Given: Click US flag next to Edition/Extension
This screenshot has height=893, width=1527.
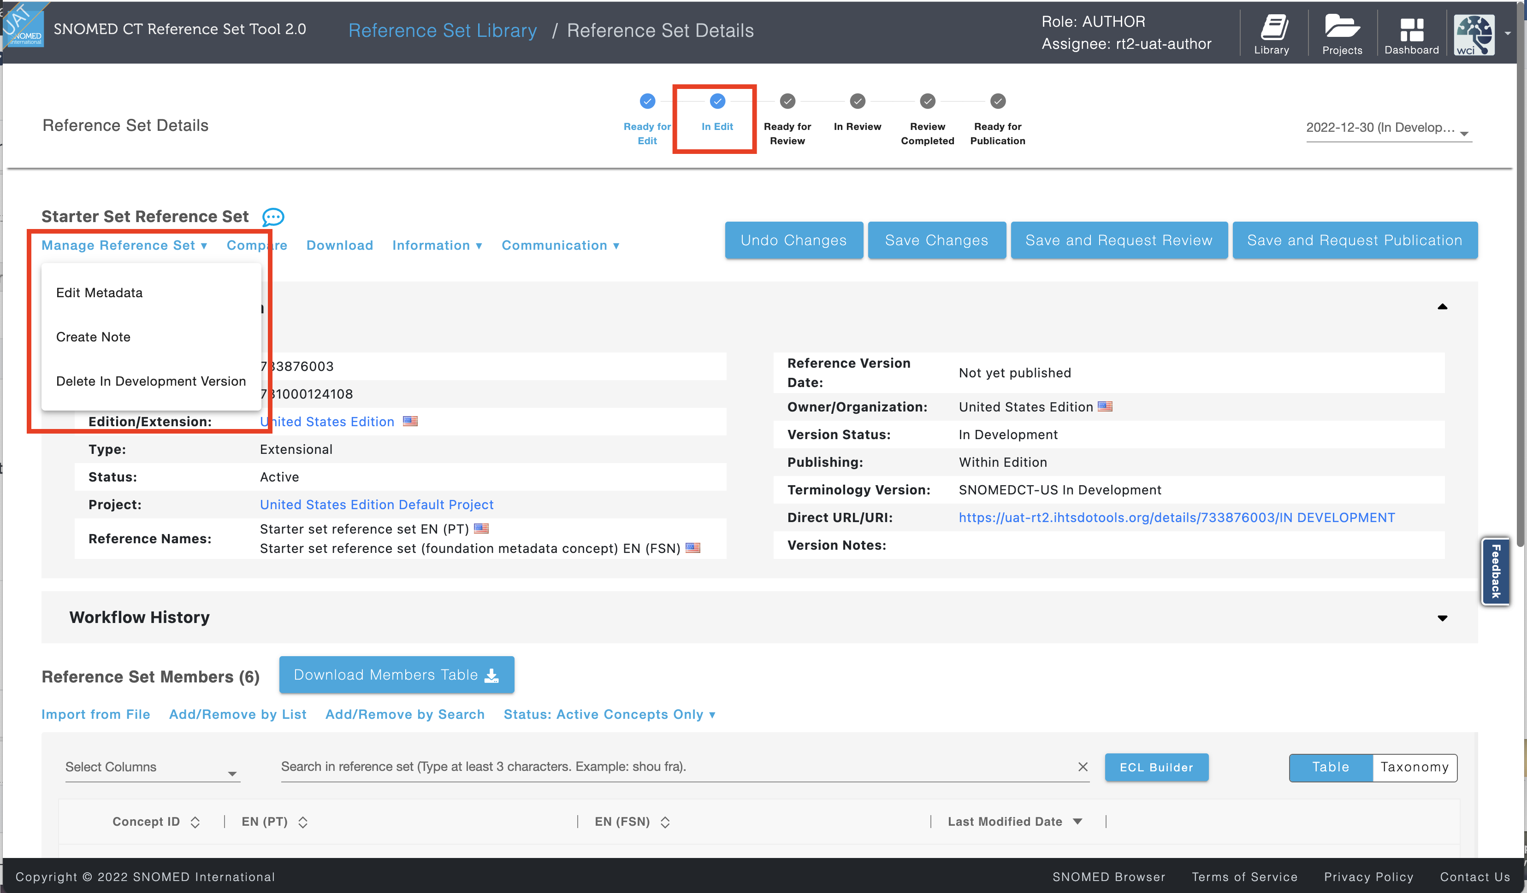Looking at the screenshot, I should click(410, 421).
